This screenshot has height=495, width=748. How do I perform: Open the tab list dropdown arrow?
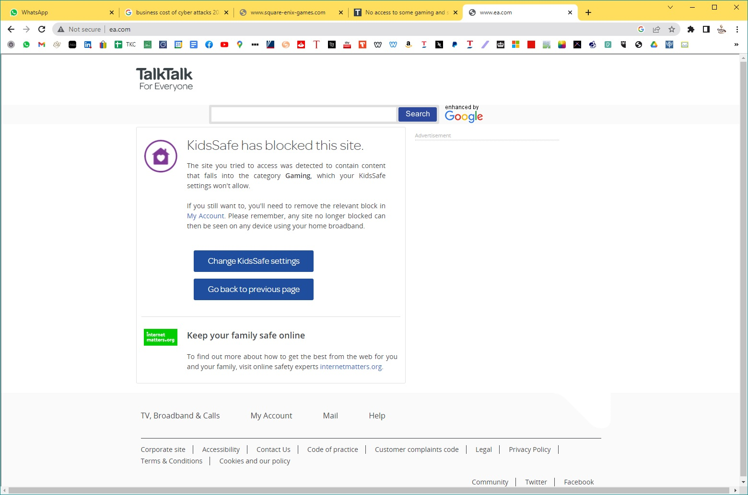pyautogui.click(x=670, y=8)
